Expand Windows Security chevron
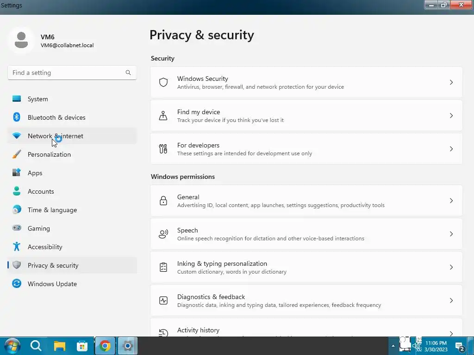Viewport: 474px width, 355px height. (x=451, y=82)
